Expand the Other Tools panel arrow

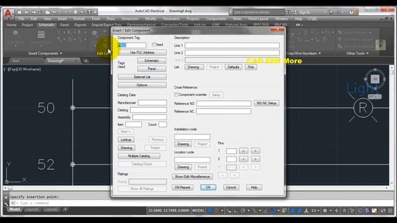coord(367,53)
